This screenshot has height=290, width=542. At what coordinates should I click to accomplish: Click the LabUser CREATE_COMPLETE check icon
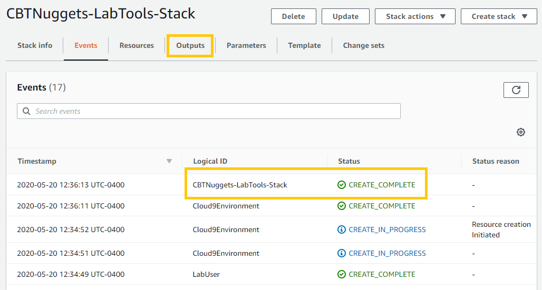(342, 274)
